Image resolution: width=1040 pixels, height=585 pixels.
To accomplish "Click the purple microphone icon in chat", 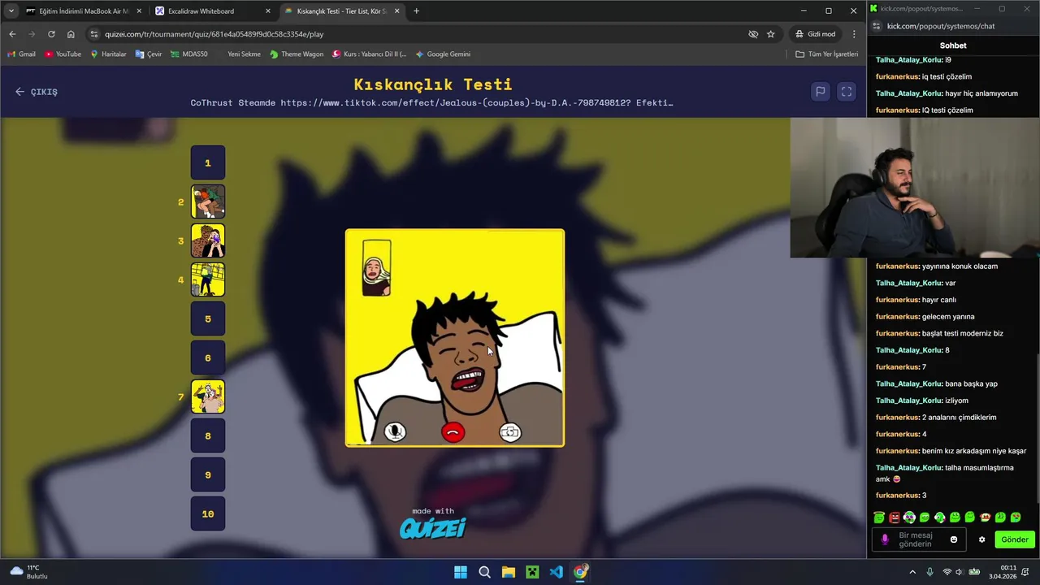I will [885, 539].
